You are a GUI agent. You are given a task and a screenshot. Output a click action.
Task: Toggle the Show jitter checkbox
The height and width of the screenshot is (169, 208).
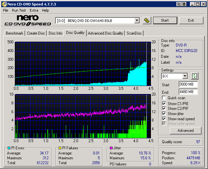click(164, 113)
